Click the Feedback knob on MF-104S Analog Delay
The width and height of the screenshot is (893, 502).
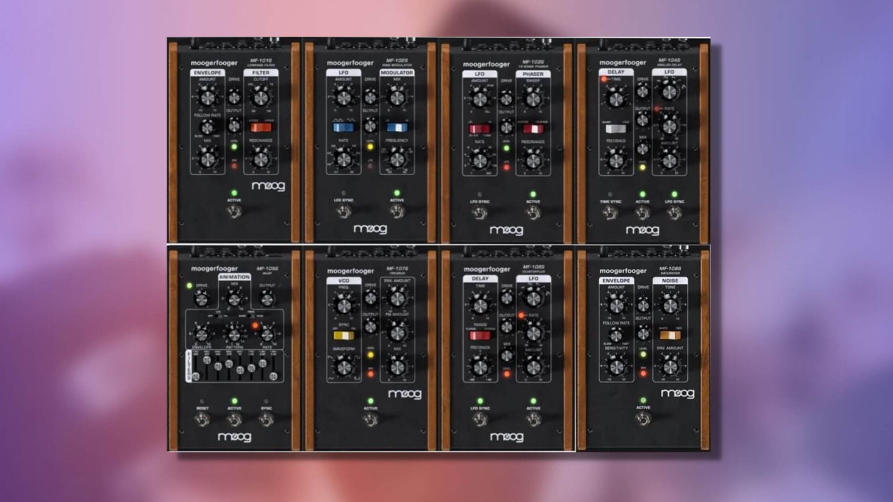coord(616,161)
